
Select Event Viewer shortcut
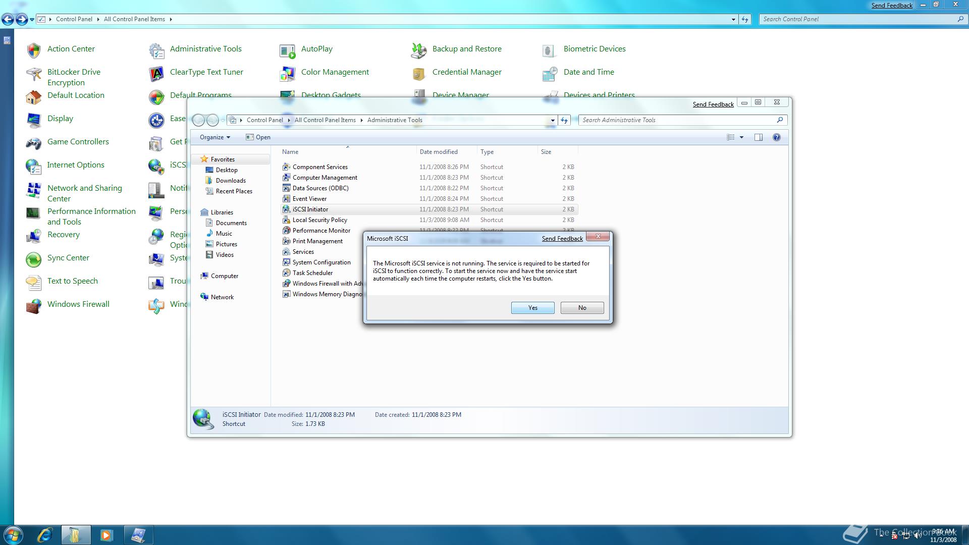[x=309, y=199]
